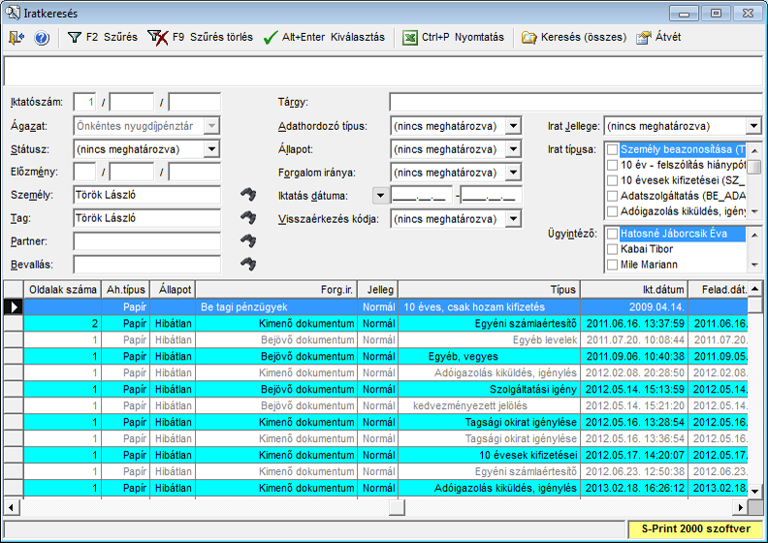The height and width of the screenshot is (543, 768).
Task: Select row with Egyéb levelek type
Action: tap(376, 339)
